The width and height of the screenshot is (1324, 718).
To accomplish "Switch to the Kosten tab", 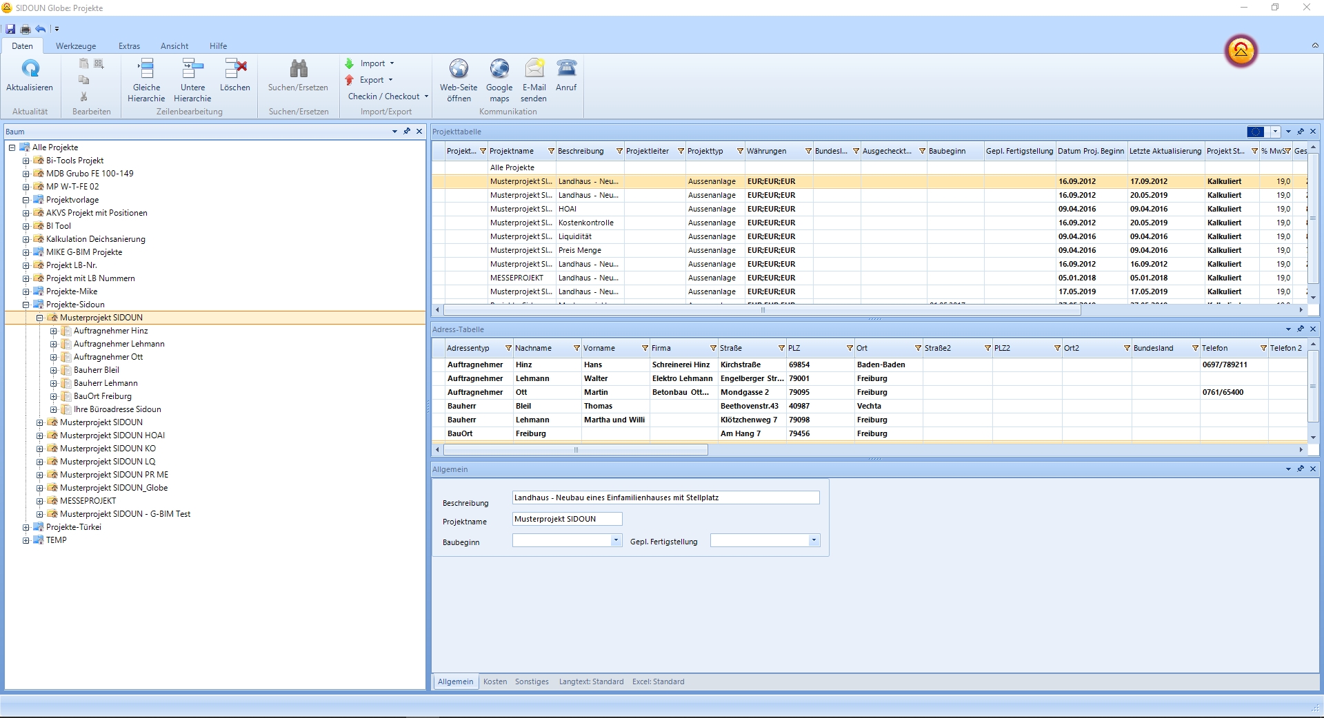I will coord(494,681).
